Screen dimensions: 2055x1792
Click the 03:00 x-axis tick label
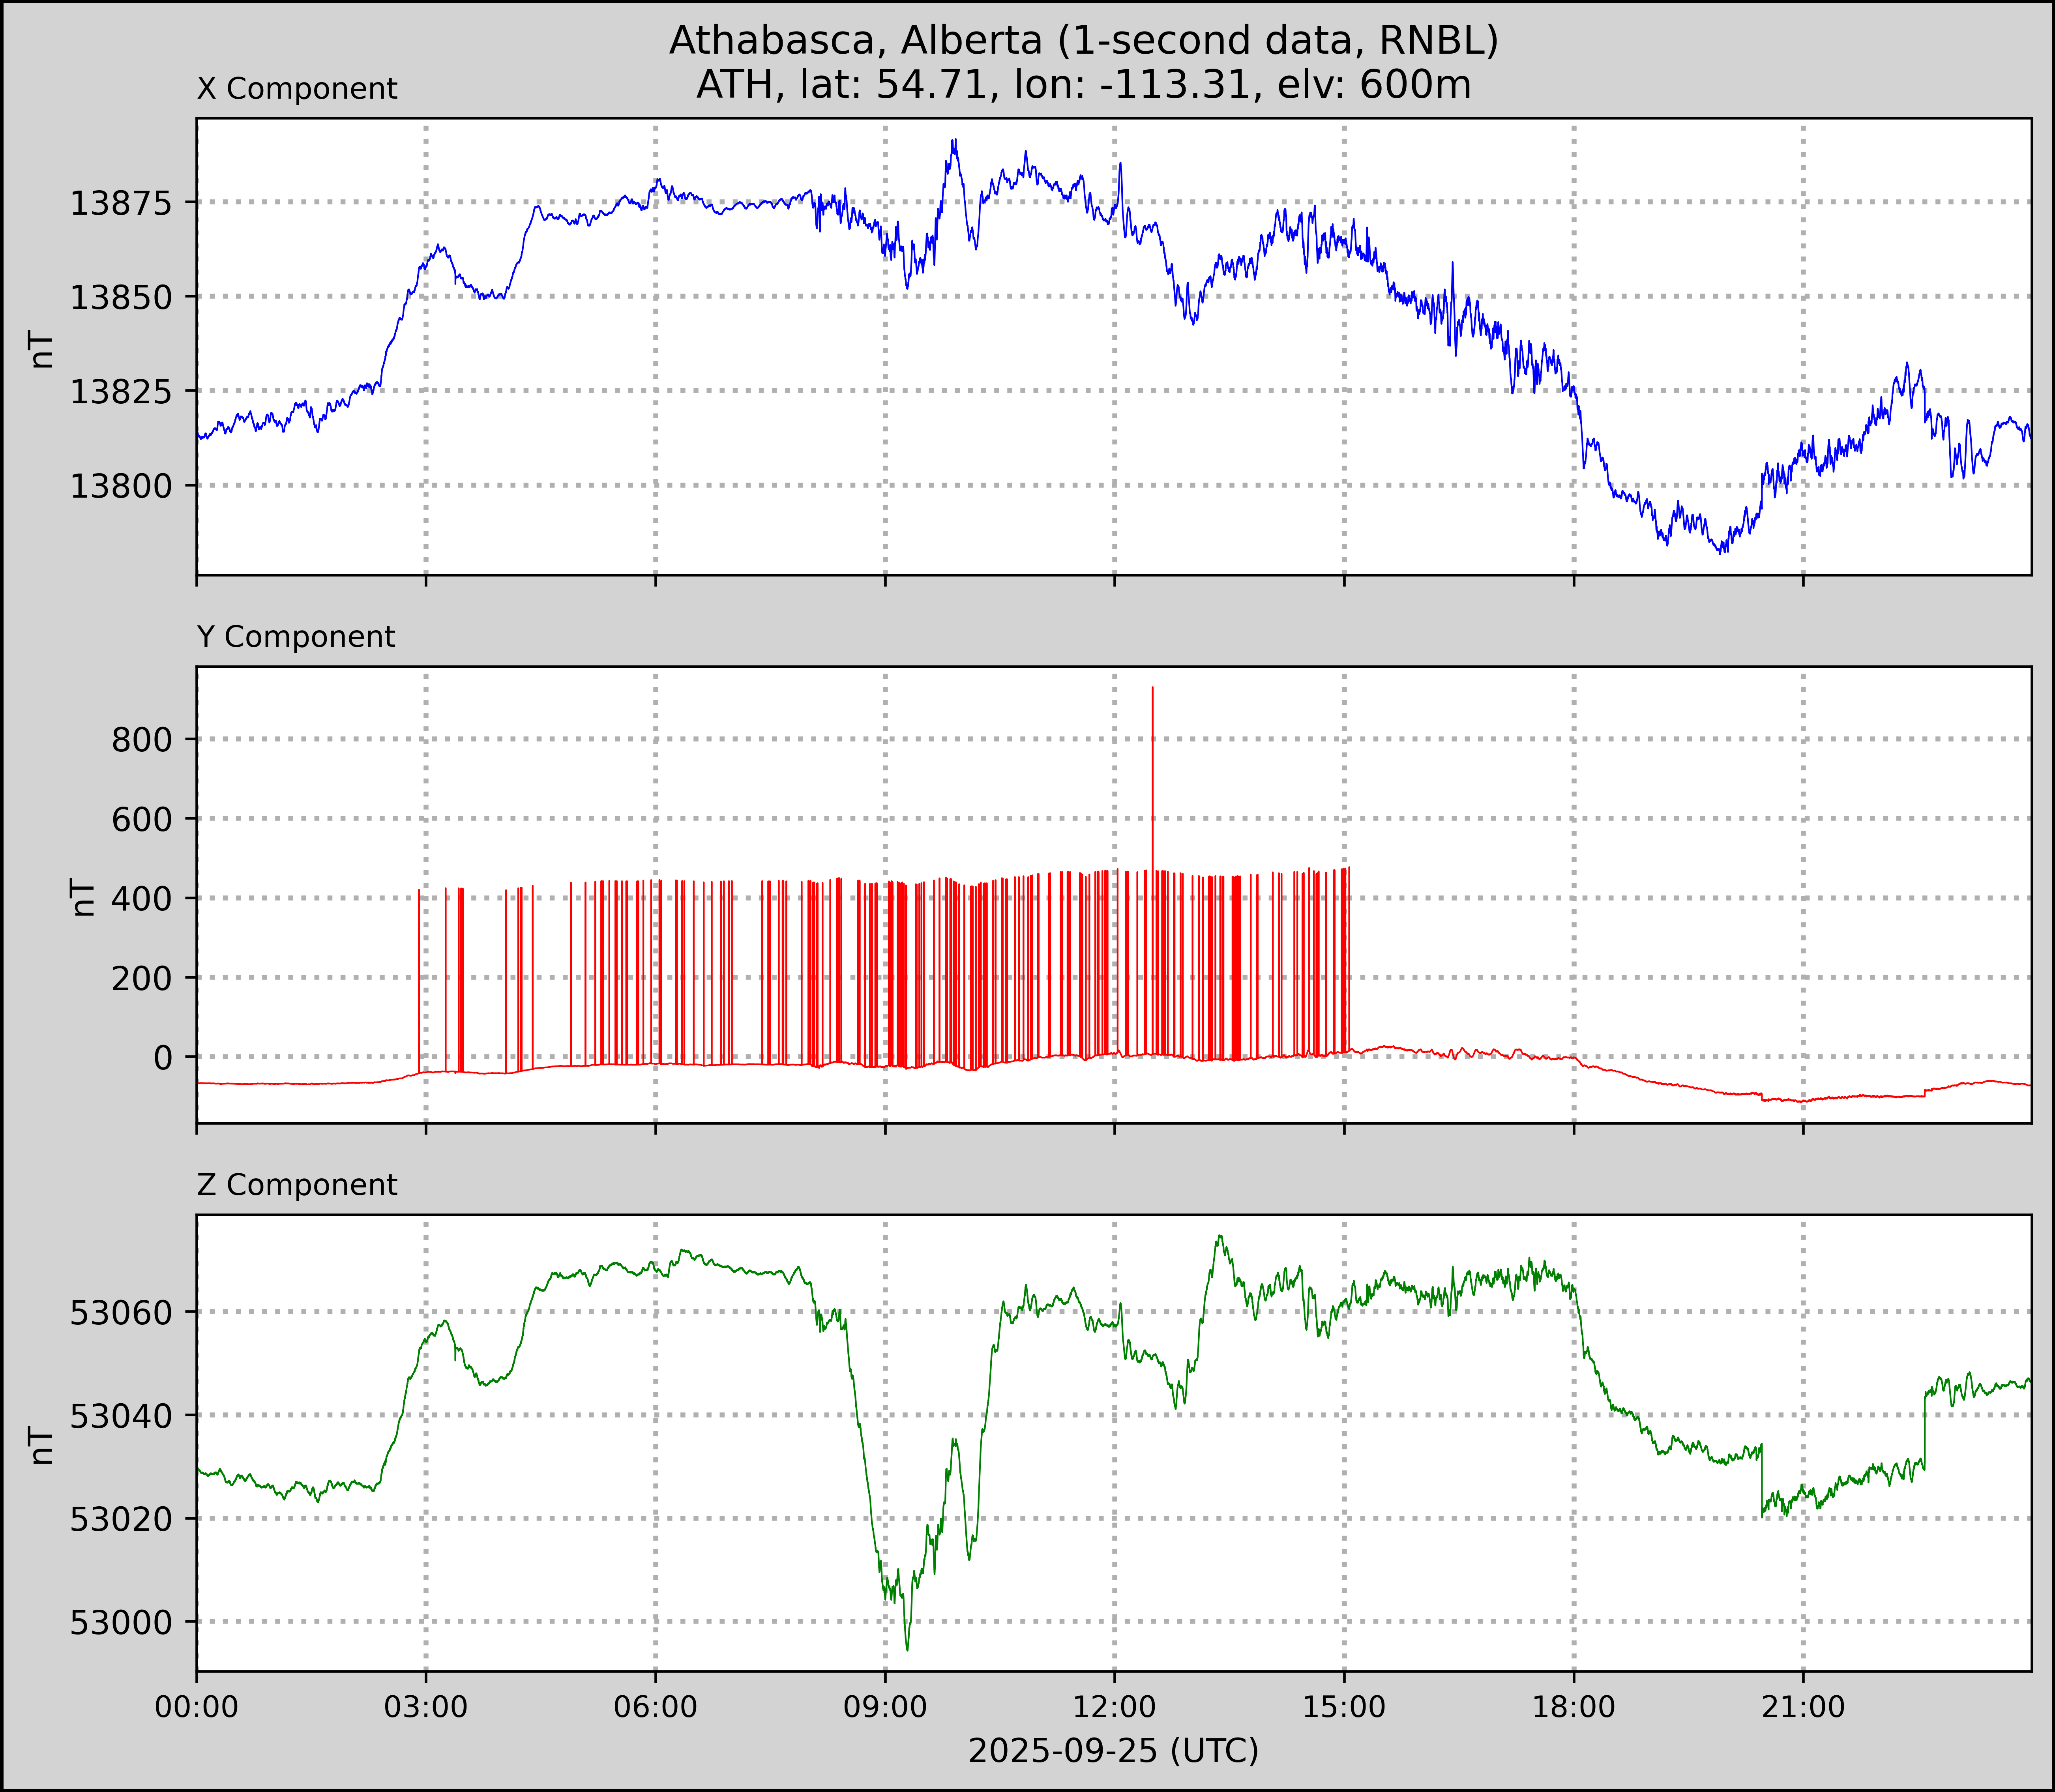pyautogui.click(x=426, y=1707)
